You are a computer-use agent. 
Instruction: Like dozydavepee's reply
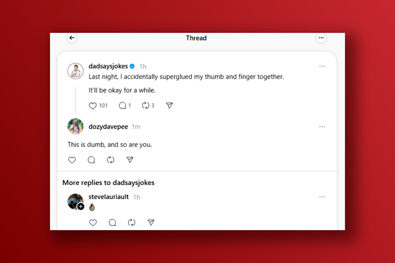click(72, 160)
